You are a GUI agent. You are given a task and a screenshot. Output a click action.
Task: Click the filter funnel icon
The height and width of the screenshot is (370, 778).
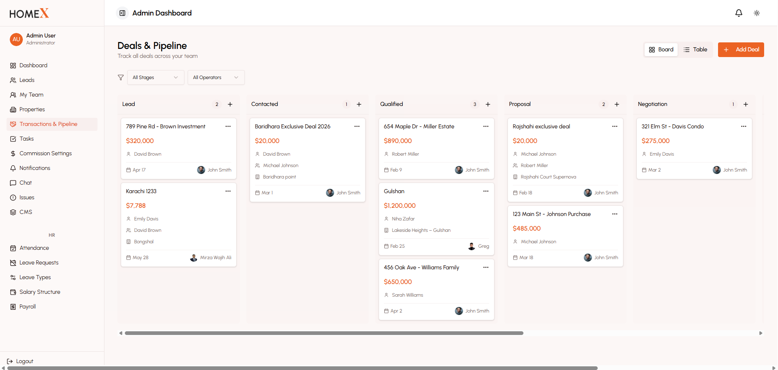(x=121, y=77)
